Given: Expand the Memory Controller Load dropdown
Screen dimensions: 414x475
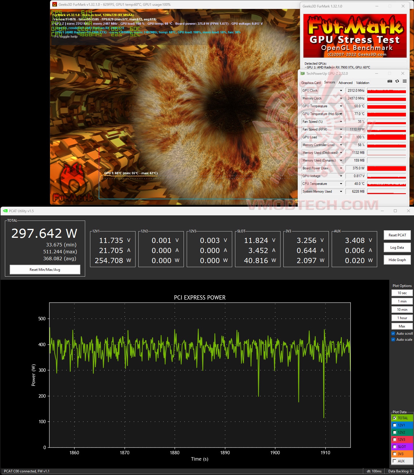Looking at the screenshot, I should tap(341, 145).
